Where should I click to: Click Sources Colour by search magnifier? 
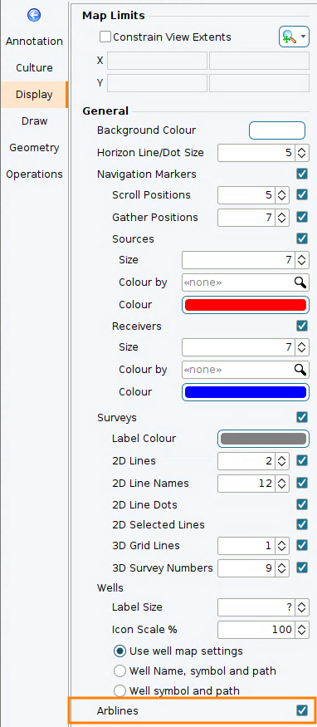click(x=300, y=282)
